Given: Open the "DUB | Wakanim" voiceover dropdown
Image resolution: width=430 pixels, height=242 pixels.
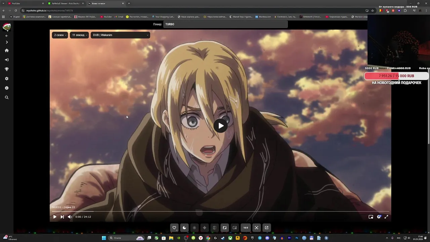Looking at the screenshot, I should click(120, 35).
